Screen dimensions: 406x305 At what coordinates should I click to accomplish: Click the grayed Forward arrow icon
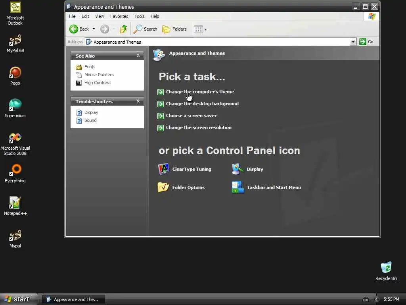[x=105, y=29]
